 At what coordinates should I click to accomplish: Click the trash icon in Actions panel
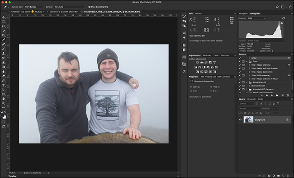(288, 95)
